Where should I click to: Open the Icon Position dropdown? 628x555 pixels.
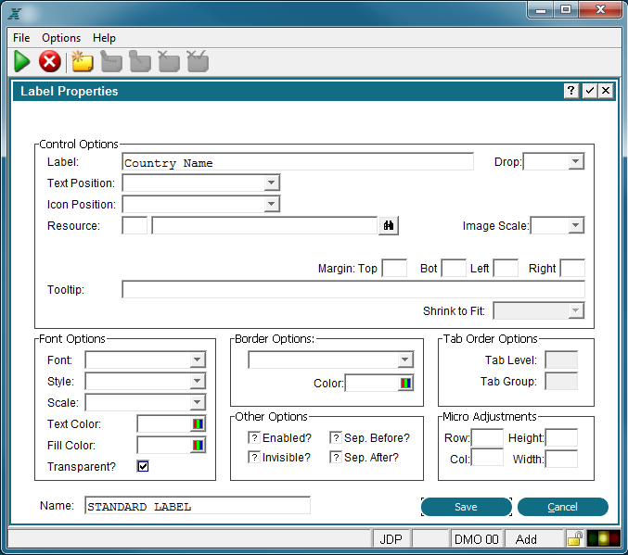click(271, 204)
